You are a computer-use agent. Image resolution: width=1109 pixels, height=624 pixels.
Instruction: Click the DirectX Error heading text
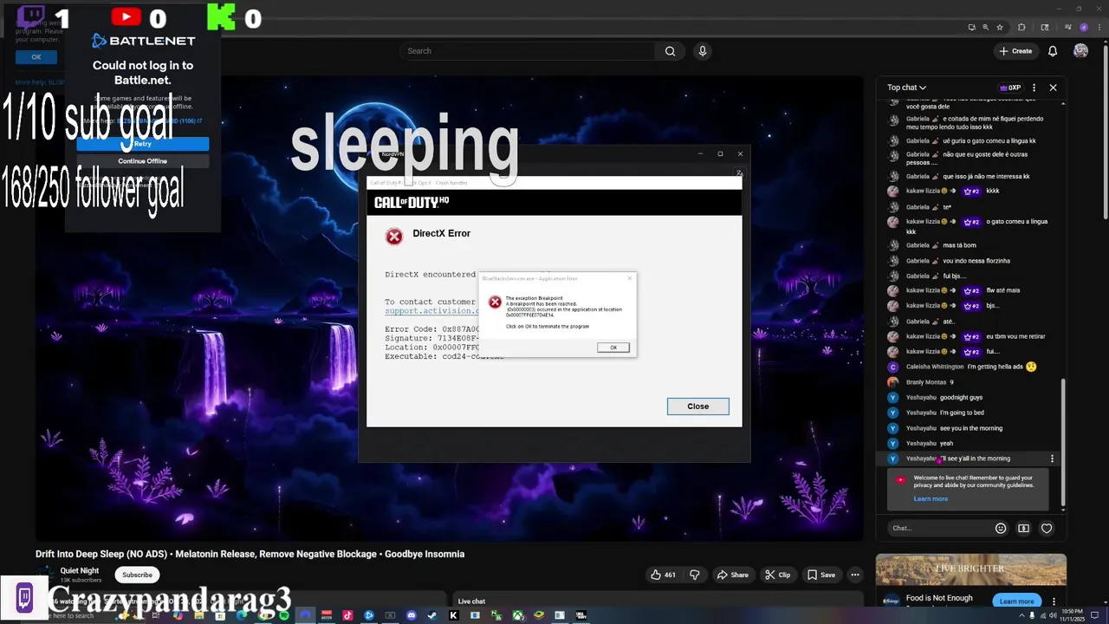tap(441, 233)
